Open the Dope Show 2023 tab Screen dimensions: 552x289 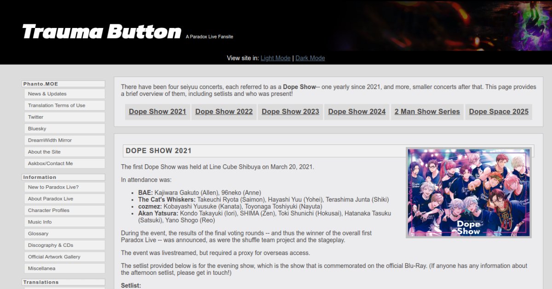[x=290, y=111]
